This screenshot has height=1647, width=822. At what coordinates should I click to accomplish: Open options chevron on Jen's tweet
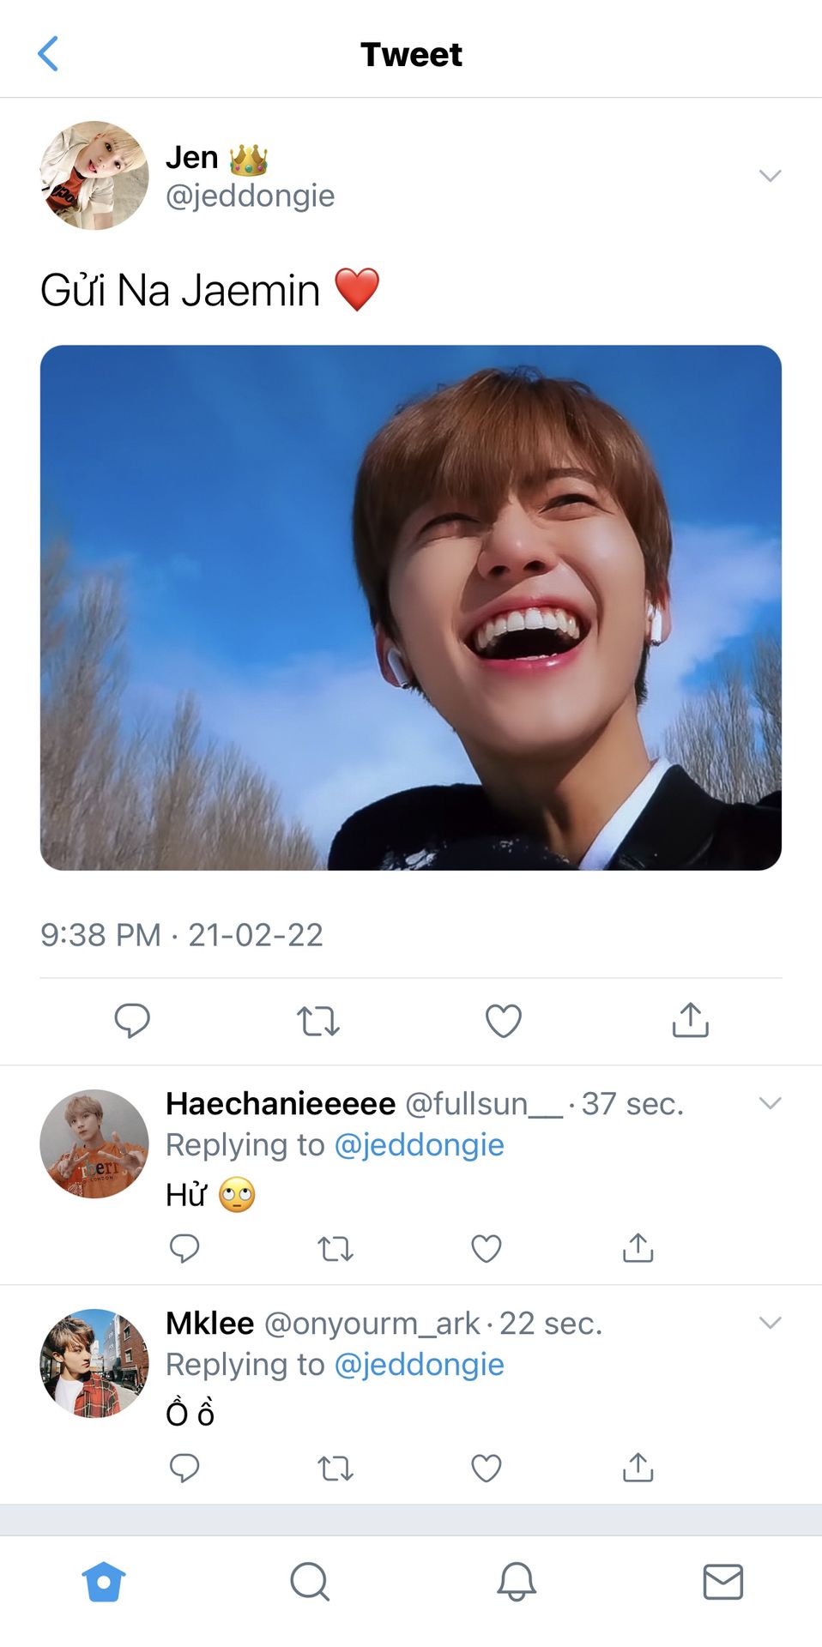click(770, 176)
